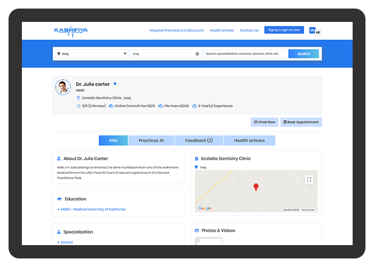Click Dr. Julie Carter's profile photo
This screenshot has height=267, width=374.
coord(63,88)
